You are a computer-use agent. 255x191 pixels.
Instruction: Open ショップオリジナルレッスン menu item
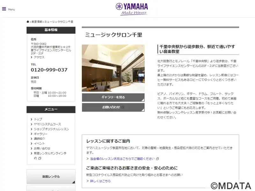pyautogui.click(x=52, y=129)
